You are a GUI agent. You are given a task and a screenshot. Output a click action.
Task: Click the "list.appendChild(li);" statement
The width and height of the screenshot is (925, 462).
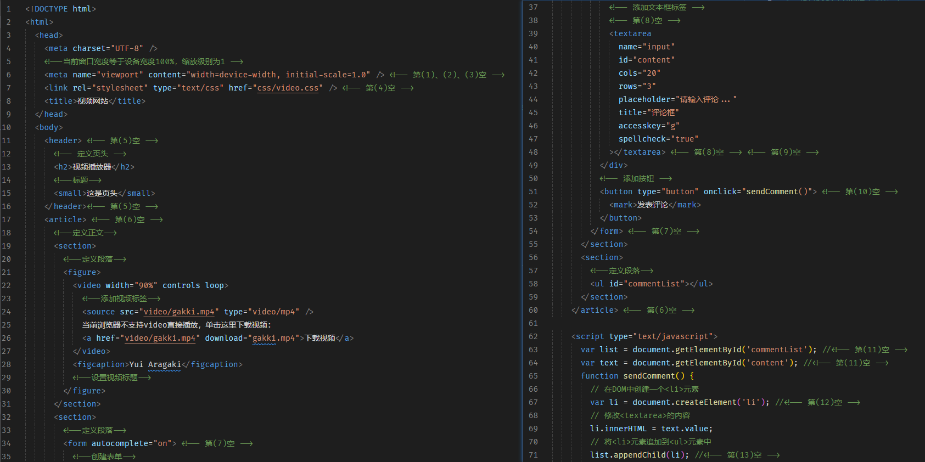pos(640,455)
